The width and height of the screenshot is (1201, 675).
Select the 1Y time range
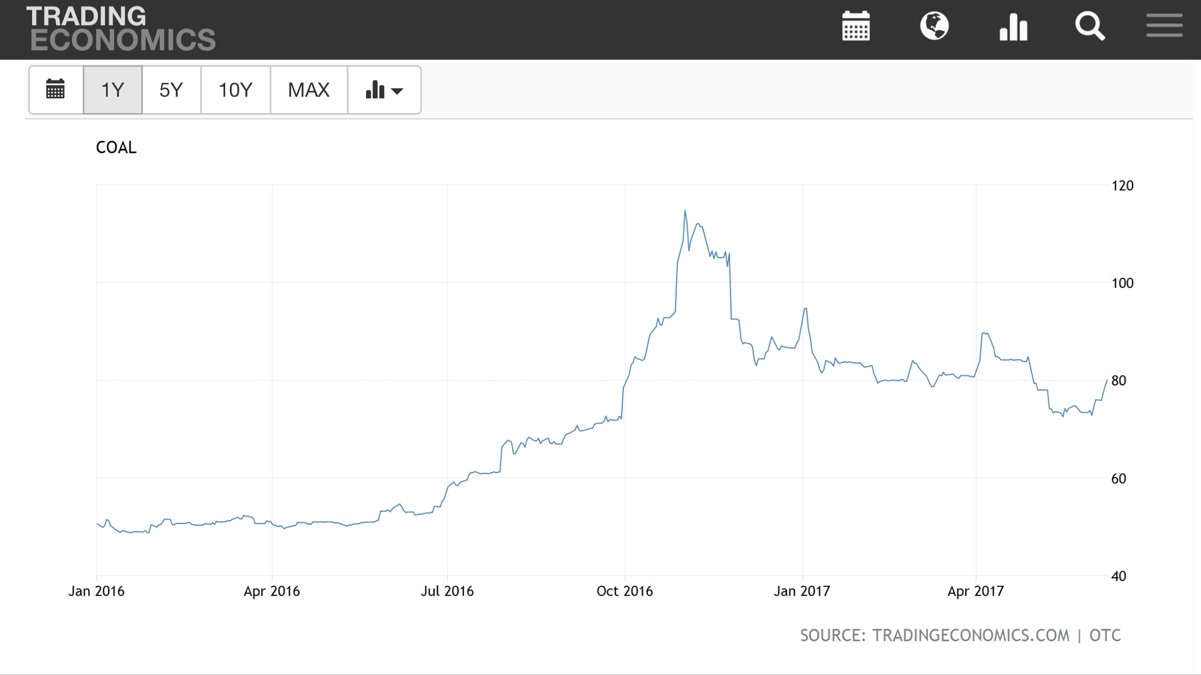113,90
